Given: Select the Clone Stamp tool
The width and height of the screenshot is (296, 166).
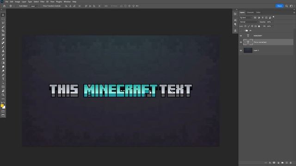Looking at the screenshot, I should click(x=3, y=51).
